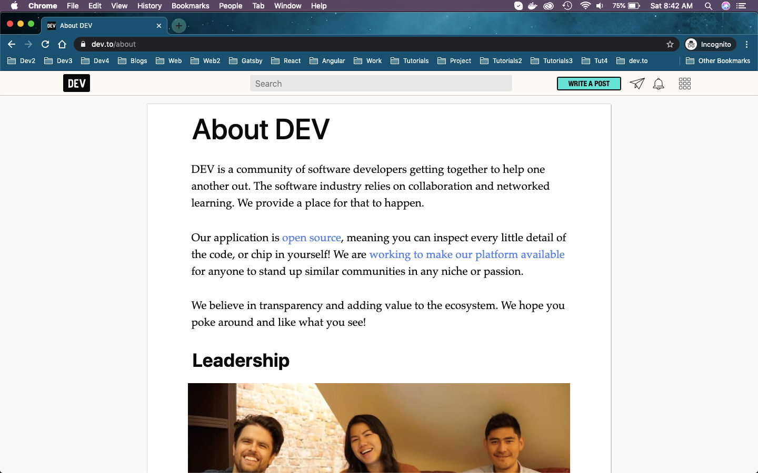Image resolution: width=758 pixels, height=473 pixels.
Task: Open the Dev3 bookmarks folder
Action: click(58, 61)
